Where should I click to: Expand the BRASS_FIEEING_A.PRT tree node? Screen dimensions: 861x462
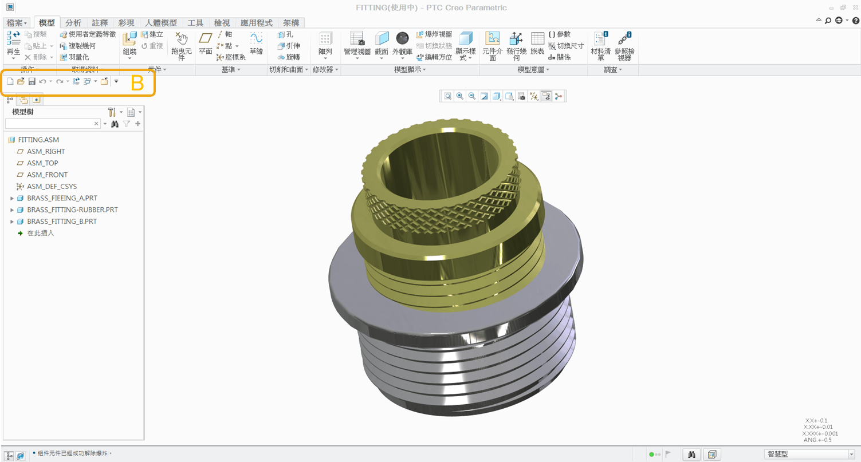(x=12, y=198)
